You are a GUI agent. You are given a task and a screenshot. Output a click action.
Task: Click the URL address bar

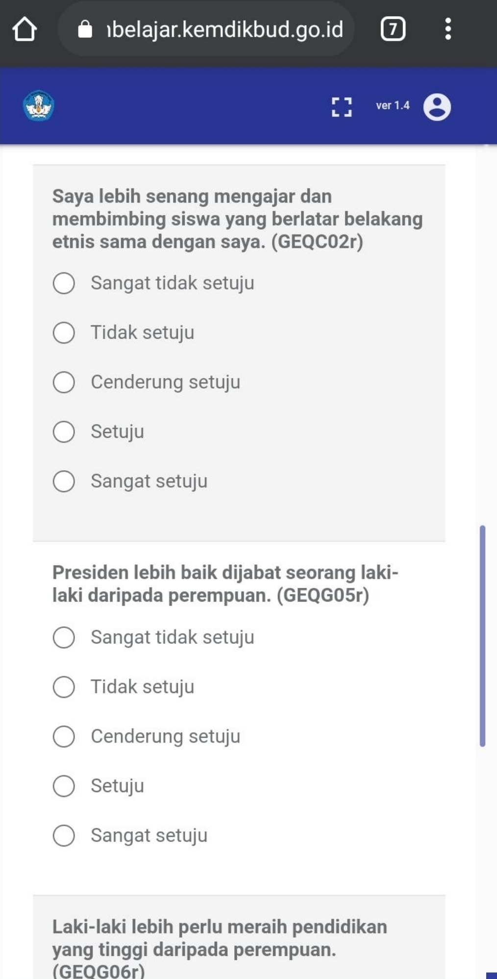tap(224, 29)
